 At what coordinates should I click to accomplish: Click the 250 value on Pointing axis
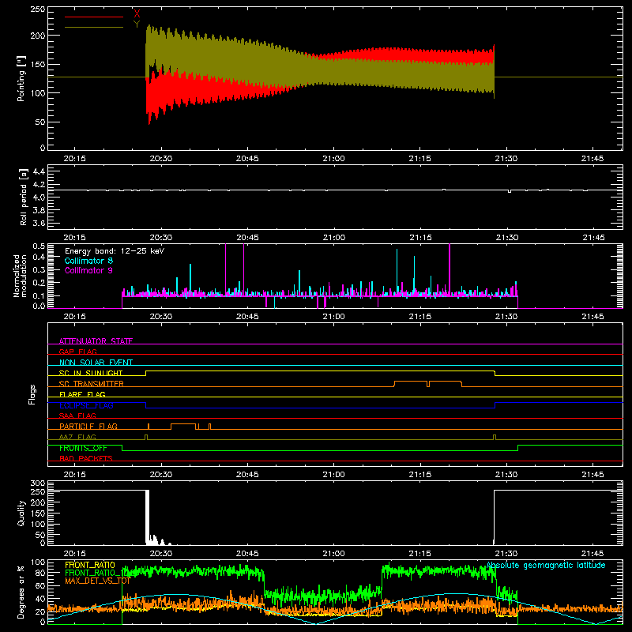[x=38, y=9]
